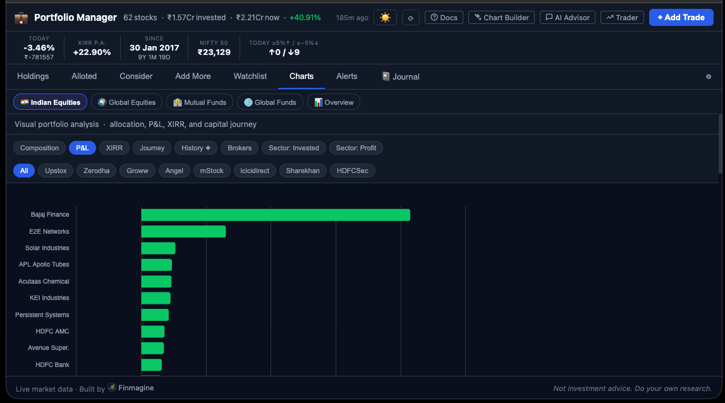Click the Persistent Systems bar
725x403 pixels.
[x=155, y=315]
